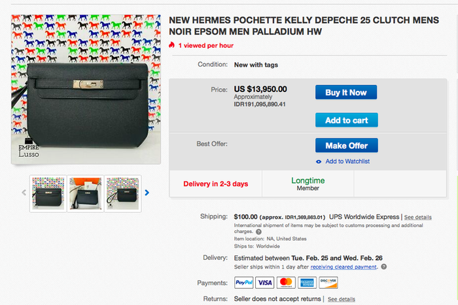The width and height of the screenshot is (458, 305).
Task: Click the Buy It Now button
Action: (345, 92)
